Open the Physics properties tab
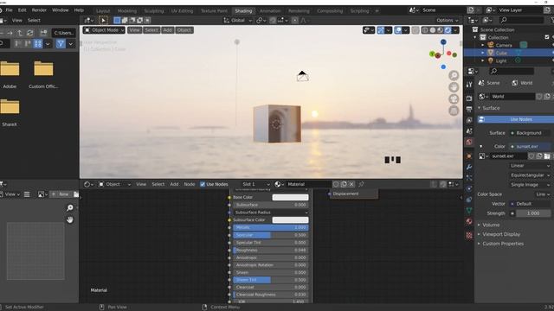The image size is (554, 311). coord(469,188)
